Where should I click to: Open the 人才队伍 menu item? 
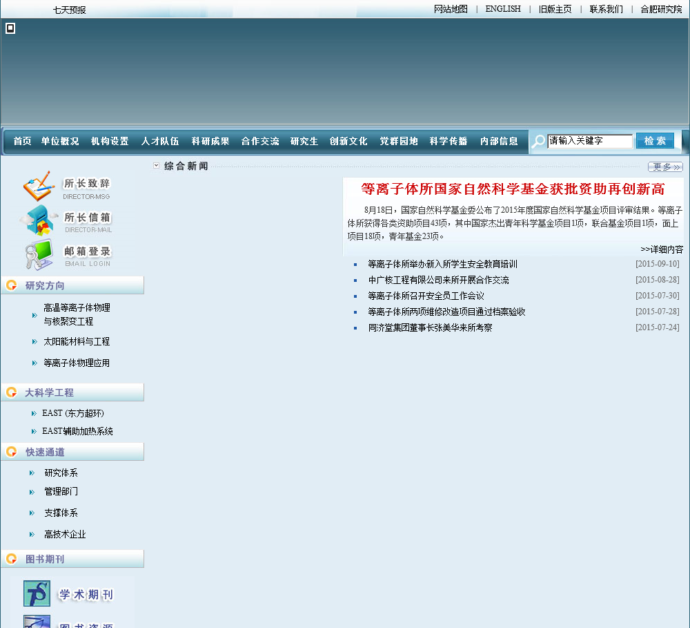pos(160,141)
